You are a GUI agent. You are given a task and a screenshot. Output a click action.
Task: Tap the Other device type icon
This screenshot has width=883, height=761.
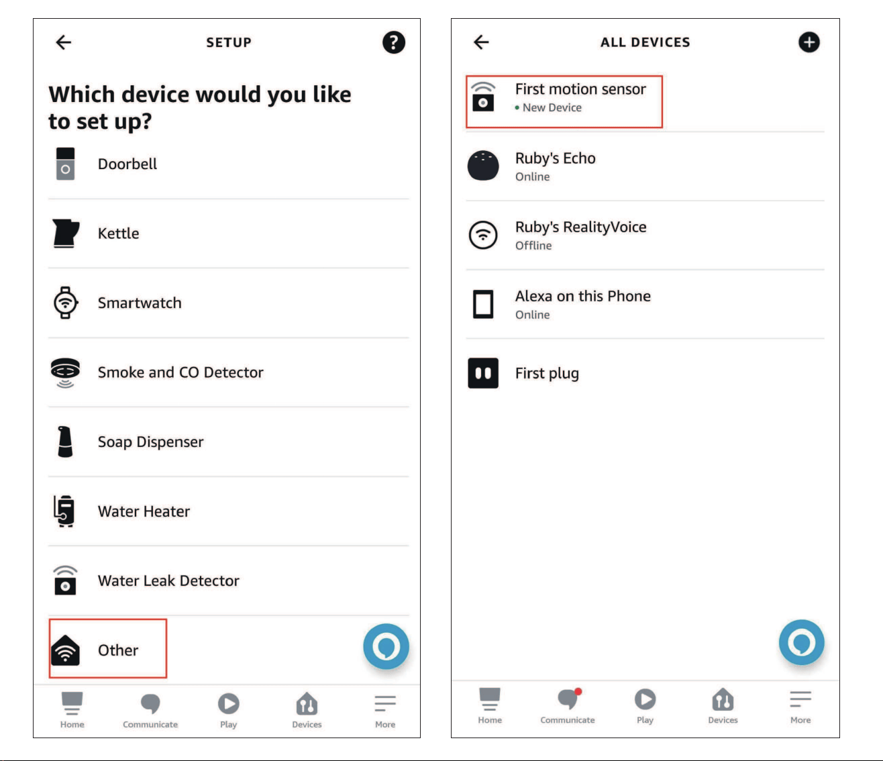click(65, 650)
